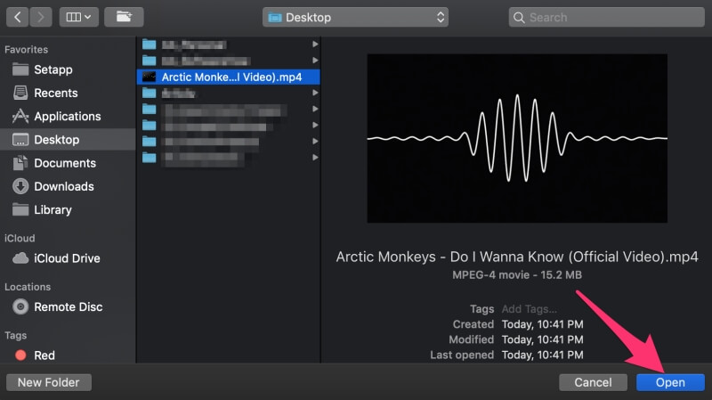Click the Setapp folder icon
This screenshot has width=712, height=400.
pos(20,69)
